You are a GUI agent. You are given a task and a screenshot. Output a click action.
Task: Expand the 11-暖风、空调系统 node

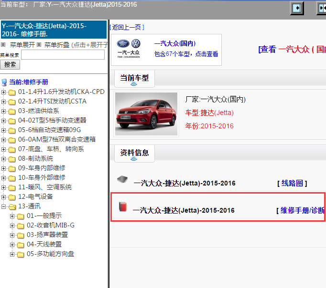tap(3, 187)
